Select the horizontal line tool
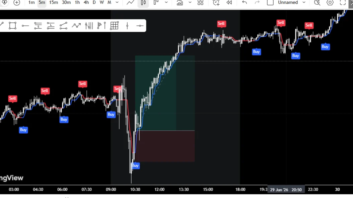The height and width of the screenshot is (198, 353). [140, 26]
